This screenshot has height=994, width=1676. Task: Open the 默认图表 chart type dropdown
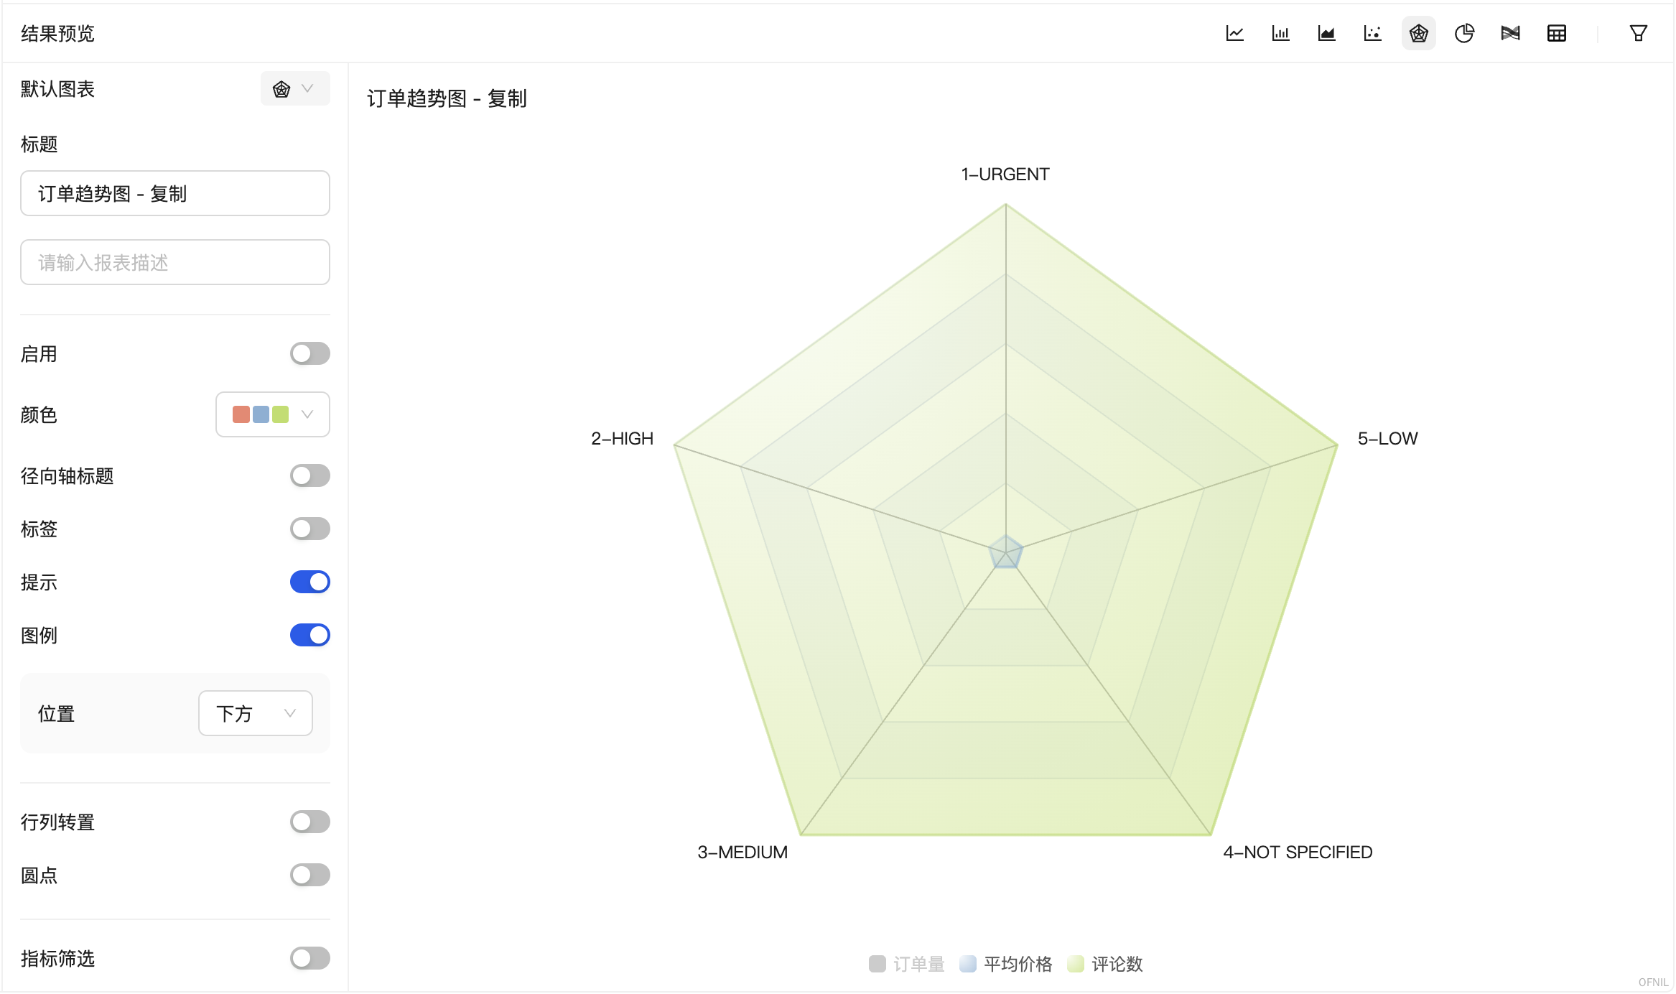[x=295, y=88]
